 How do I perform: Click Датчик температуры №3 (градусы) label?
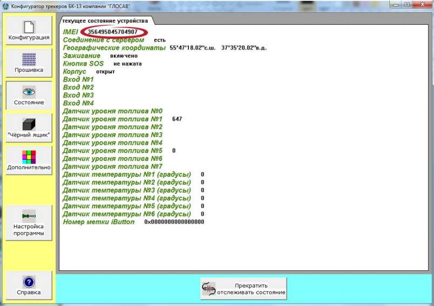click(x=127, y=191)
